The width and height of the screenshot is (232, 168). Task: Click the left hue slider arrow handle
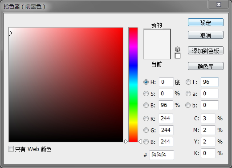[126, 142]
